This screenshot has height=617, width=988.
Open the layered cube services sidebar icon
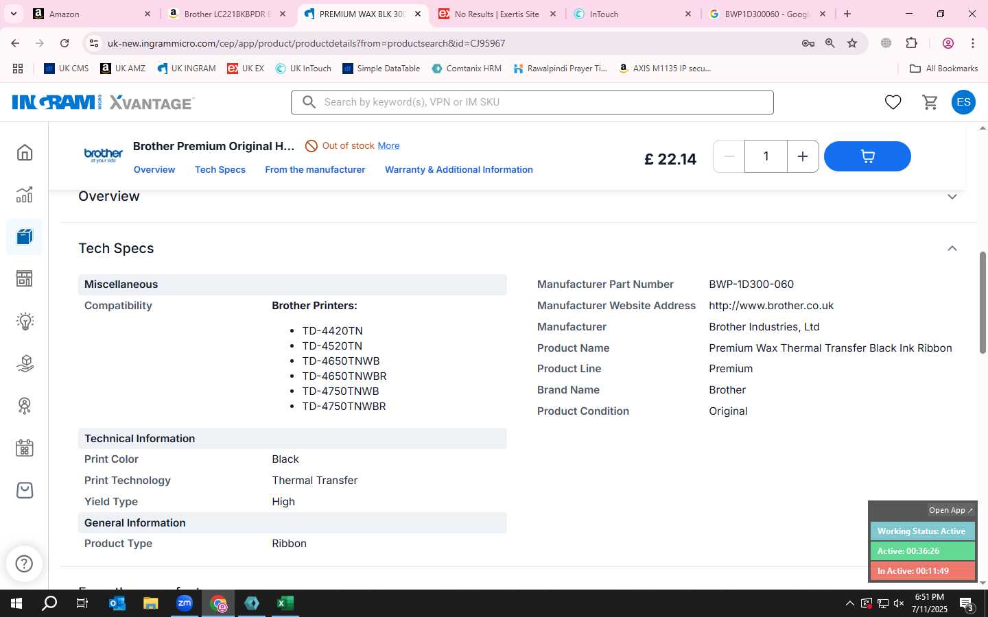pos(25,363)
